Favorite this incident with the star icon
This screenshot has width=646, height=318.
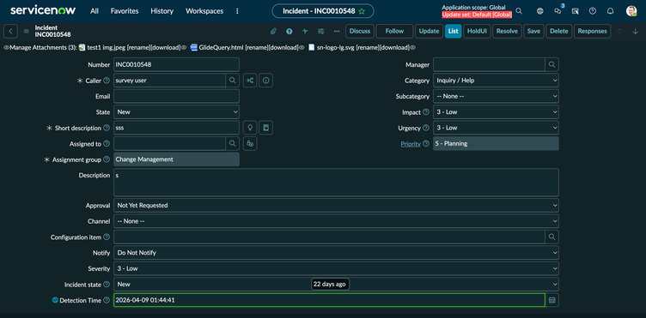coord(362,11)
